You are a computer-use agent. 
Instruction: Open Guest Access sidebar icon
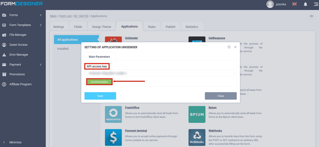[4, 45]
